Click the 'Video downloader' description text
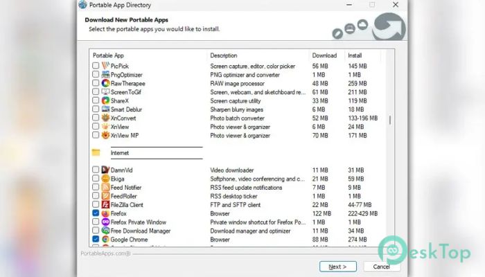Screen dimensions: 485x277 coord(232,170)
